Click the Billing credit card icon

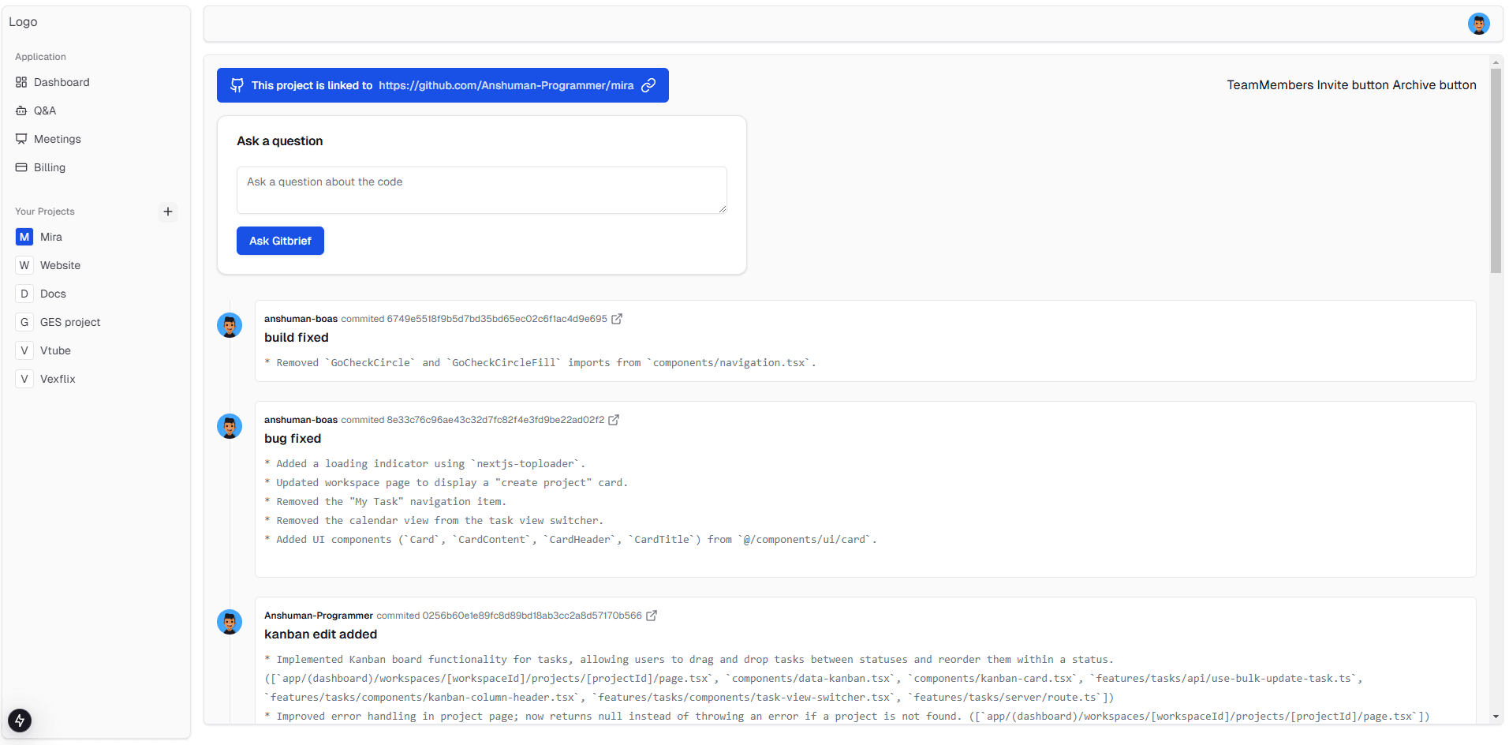click(x=21, y=167)
